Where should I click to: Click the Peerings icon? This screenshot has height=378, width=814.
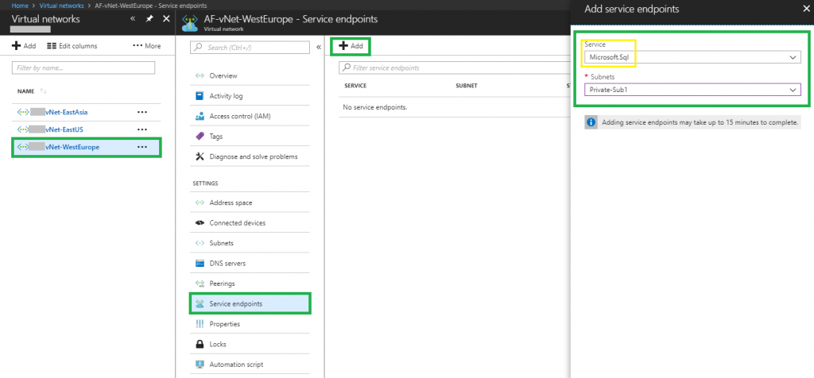coord(200,283)
